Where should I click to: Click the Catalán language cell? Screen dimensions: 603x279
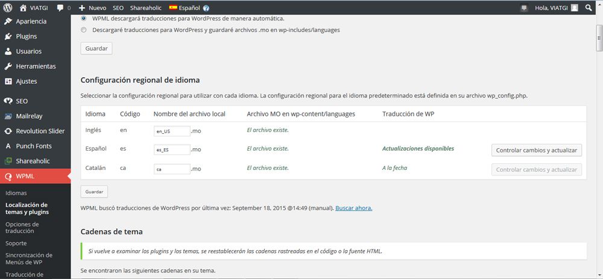(x=96, y=168)
